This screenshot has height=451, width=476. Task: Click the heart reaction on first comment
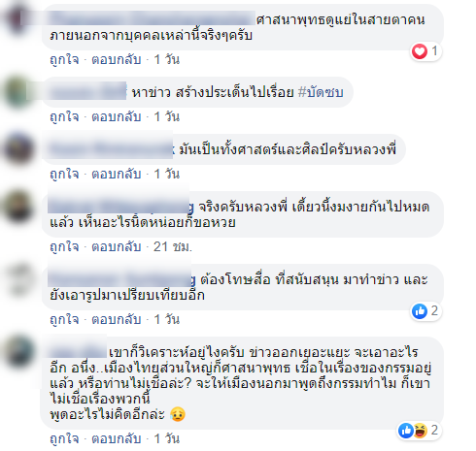(420, 51)
